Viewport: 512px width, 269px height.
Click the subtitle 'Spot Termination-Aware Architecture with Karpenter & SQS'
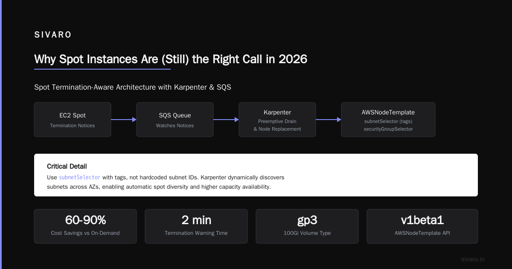[133, 87]
